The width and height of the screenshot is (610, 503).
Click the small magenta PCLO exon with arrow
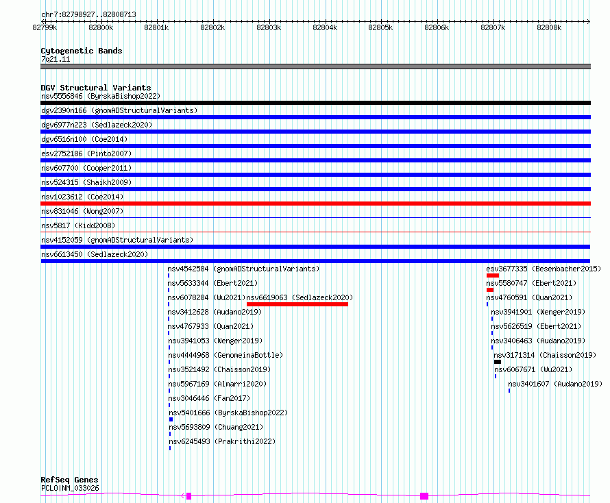pos(188,495)
